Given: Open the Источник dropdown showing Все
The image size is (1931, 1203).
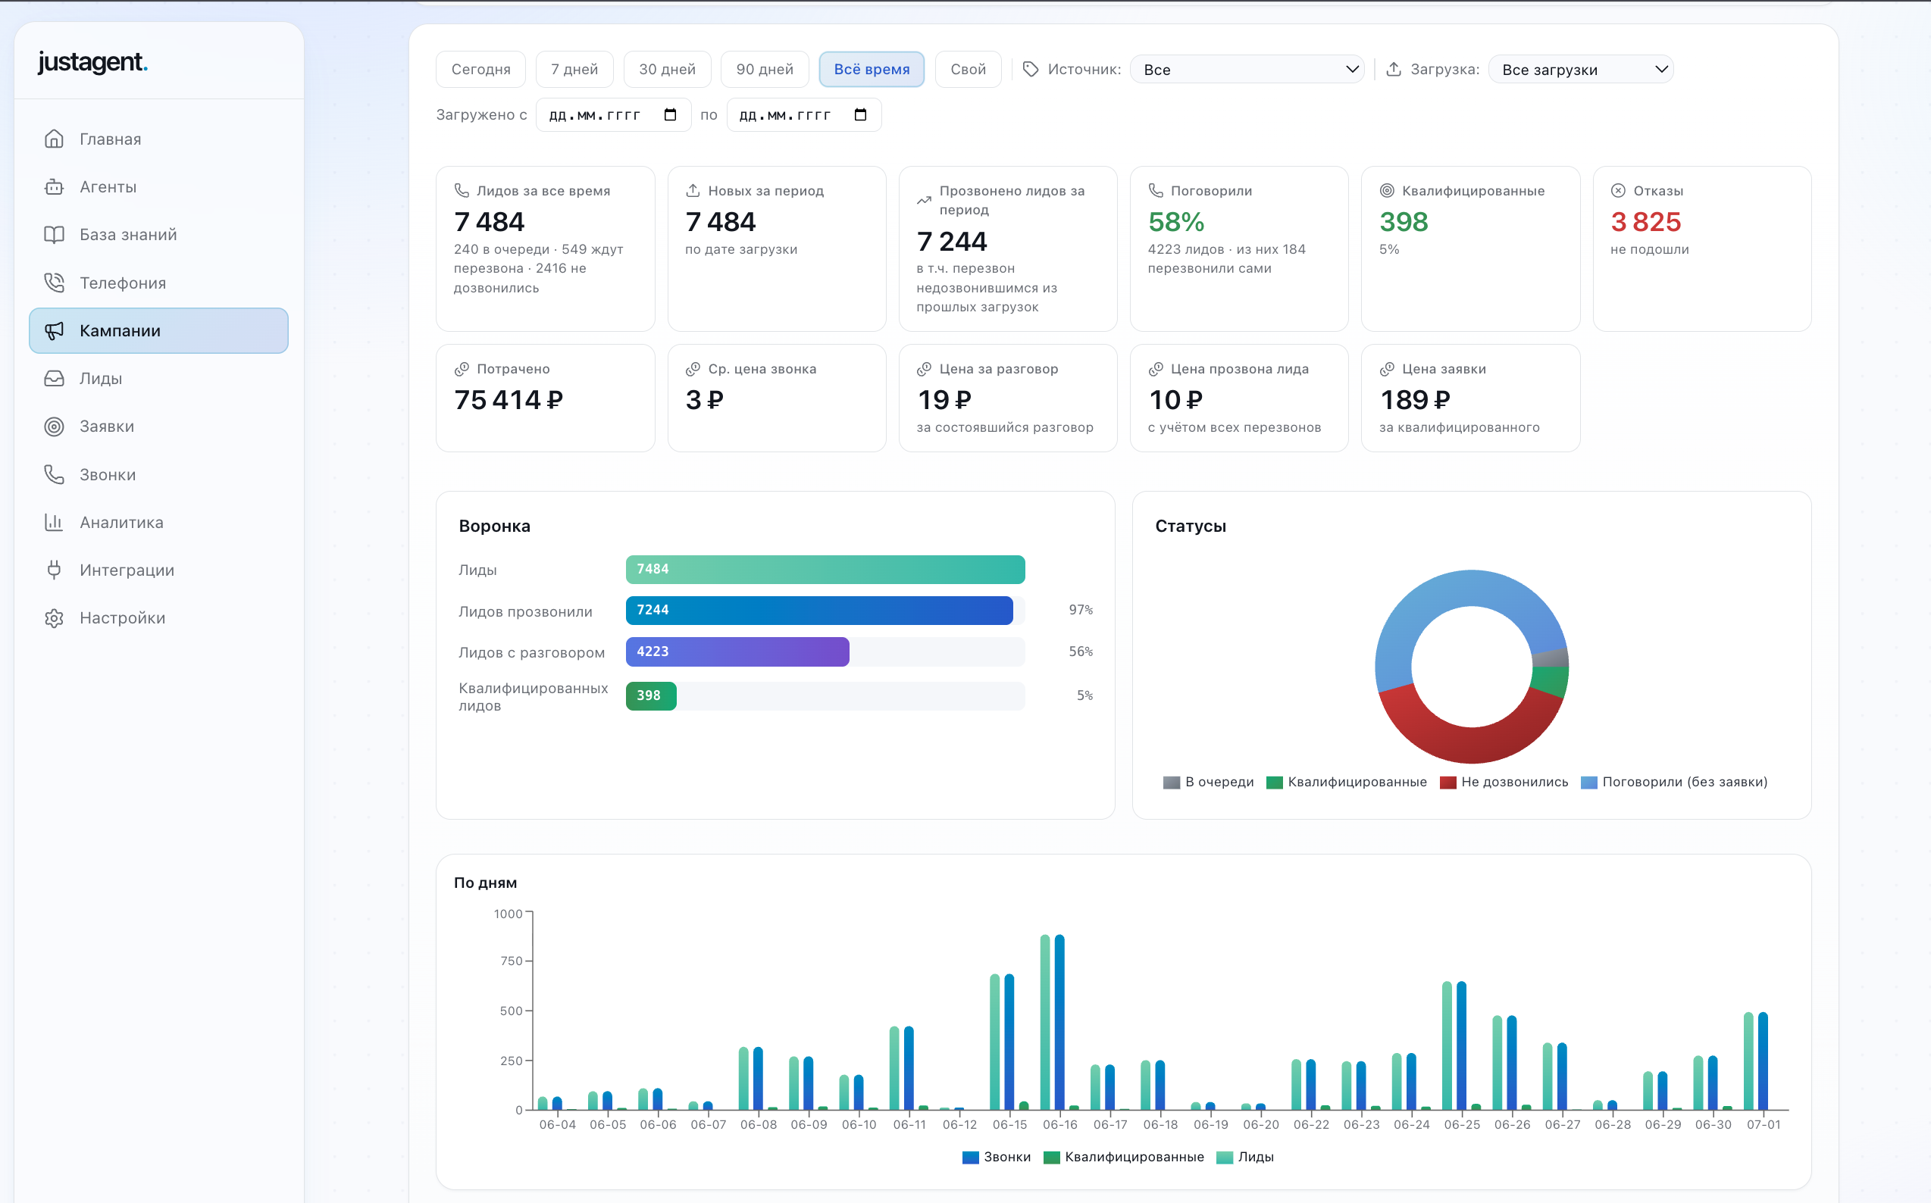Looking at the screenshot, I should tap(1247, 69).
